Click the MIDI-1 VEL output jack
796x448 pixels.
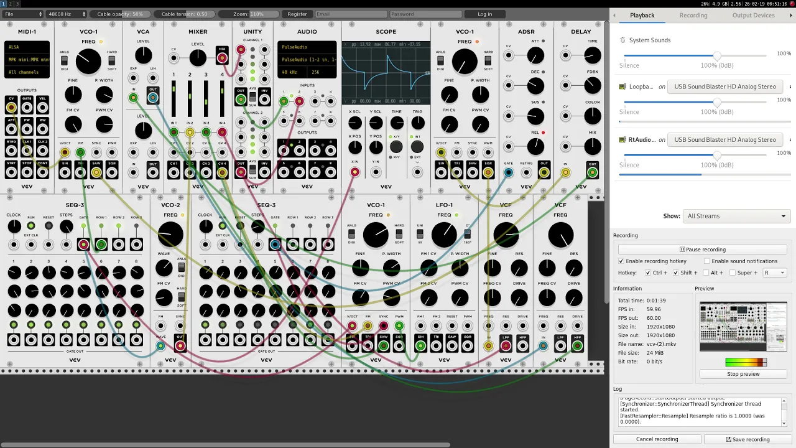42,107
